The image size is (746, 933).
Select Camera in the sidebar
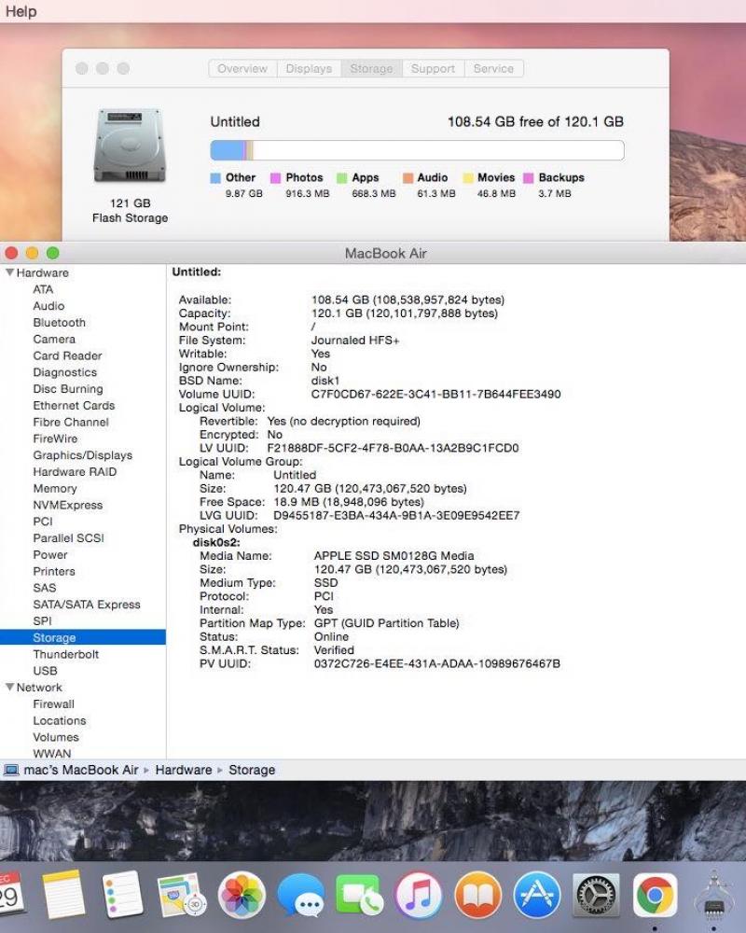pyautogui.click(x=54, y=340)
